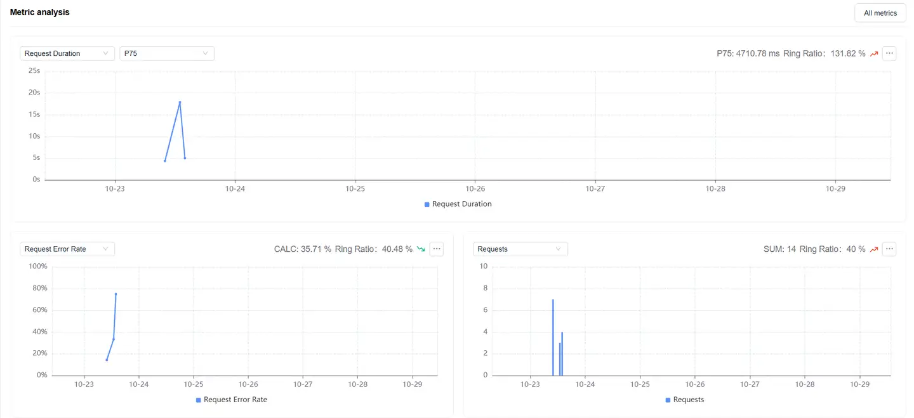The width and height of the screenshot is (914, 418).
Task: Click red rising trend icon beside 40 %
Action: click(x=874, y=249)
